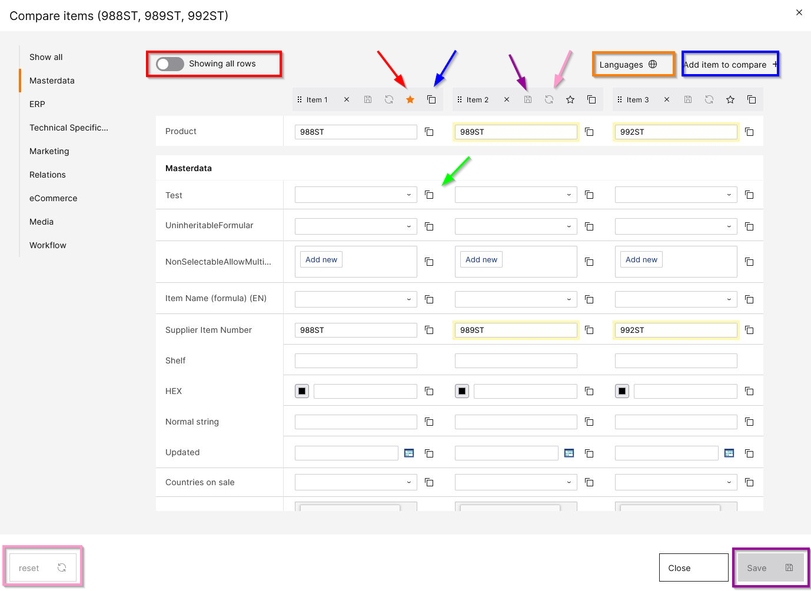Open the Test dropdown for Item 3

(676, 195)
